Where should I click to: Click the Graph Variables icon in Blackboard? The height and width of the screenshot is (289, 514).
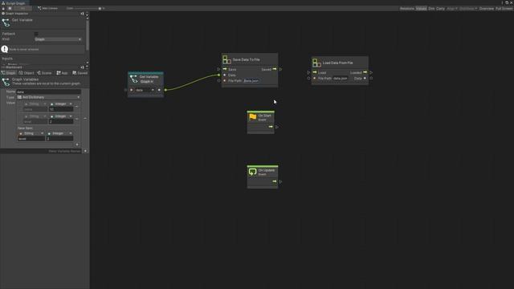tap(6, 82)
